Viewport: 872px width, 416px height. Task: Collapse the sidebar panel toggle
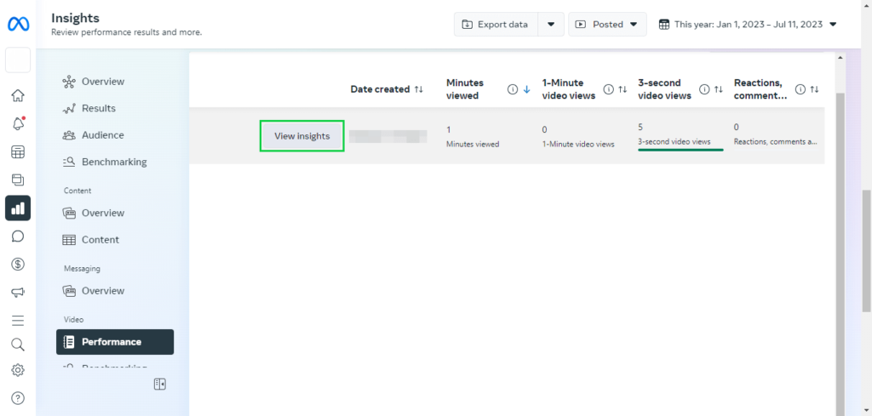coord(159,385)
